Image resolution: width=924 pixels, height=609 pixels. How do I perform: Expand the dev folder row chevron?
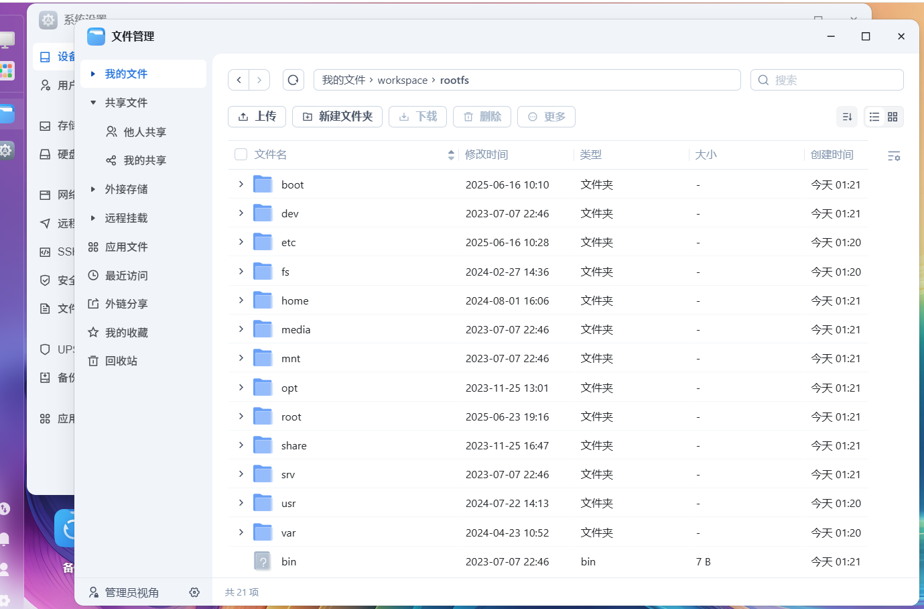coord(241,213)
